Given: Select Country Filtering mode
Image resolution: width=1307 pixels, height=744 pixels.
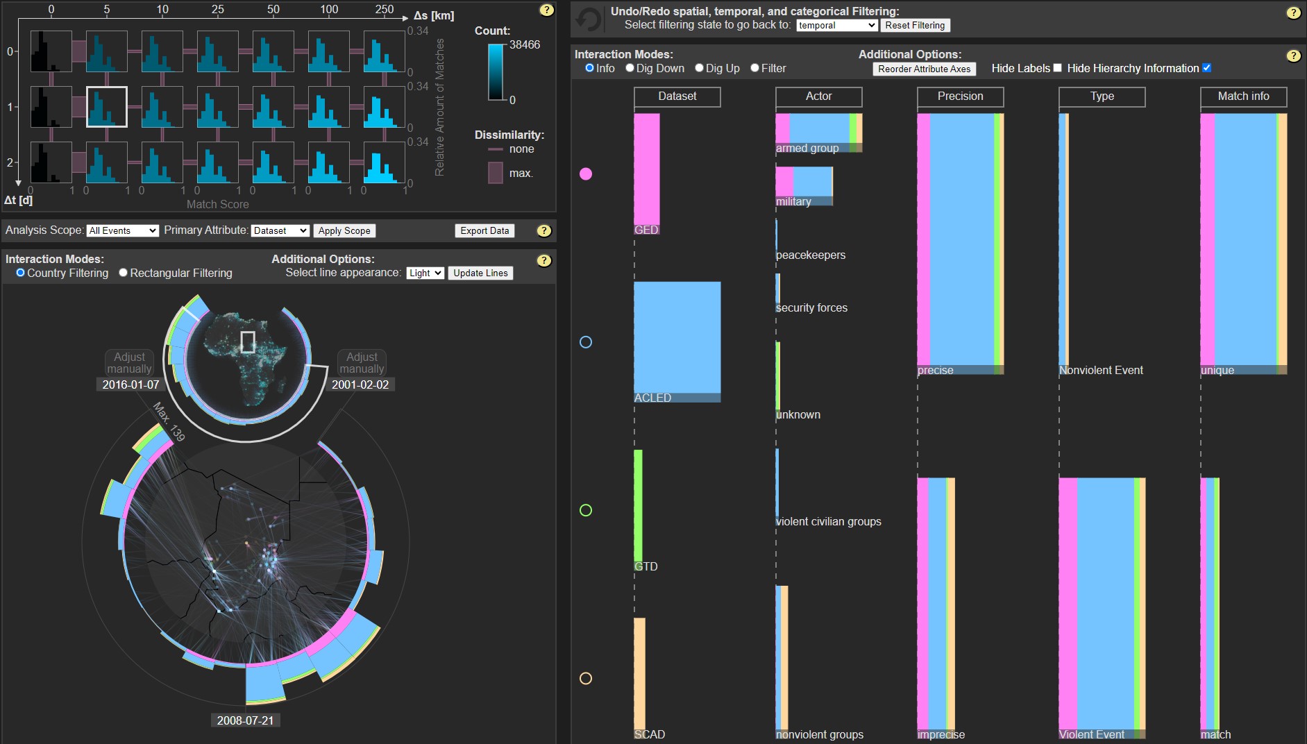Looking at the screenshot, I should coord(21,273).
